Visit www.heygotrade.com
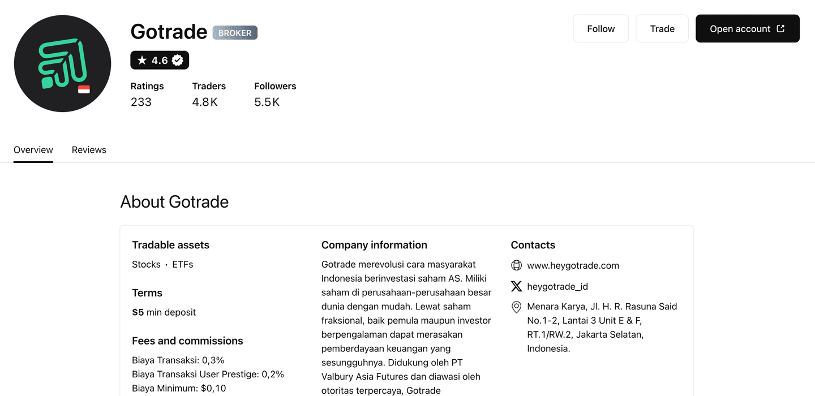Screen dimensions: 815x396 573,265
